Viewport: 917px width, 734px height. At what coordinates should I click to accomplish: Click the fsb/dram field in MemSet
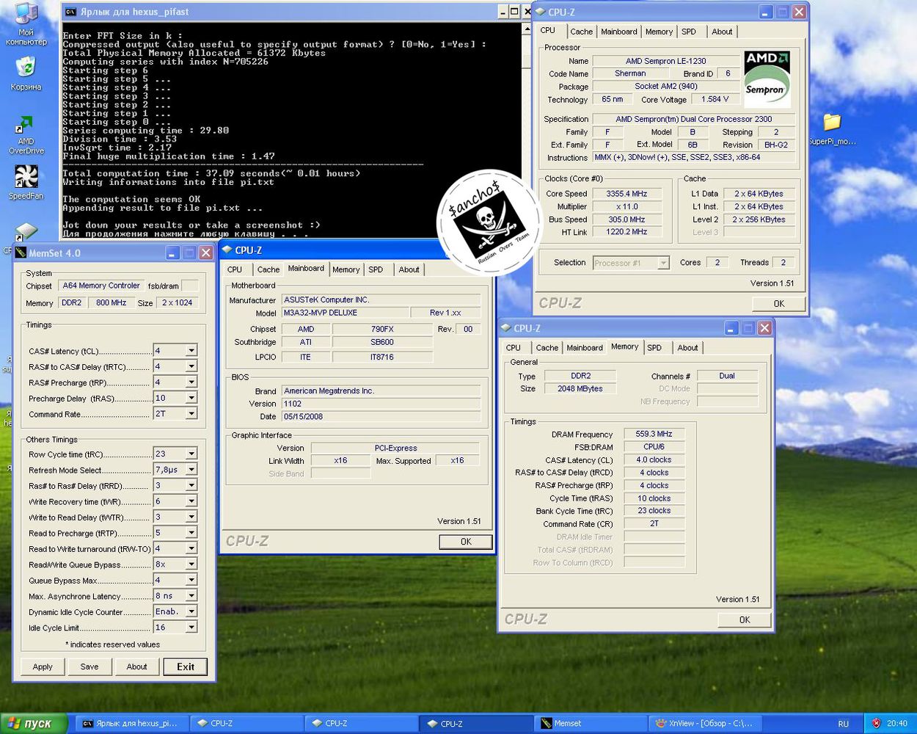[x=190, y=286]
